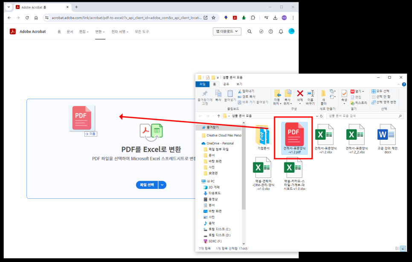Open Chrome extensions puzzle icon

pyautogui.click(x=253, y=18)
